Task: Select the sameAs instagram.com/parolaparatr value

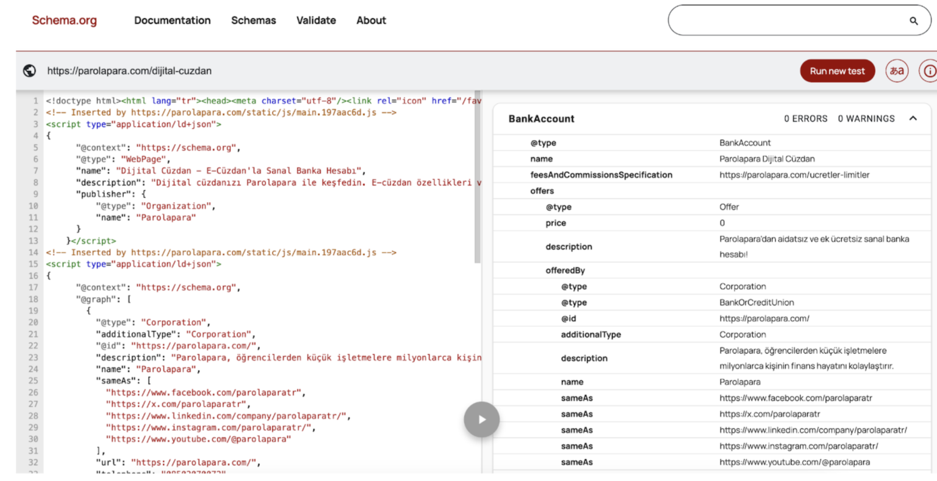Action: [799, 446]
